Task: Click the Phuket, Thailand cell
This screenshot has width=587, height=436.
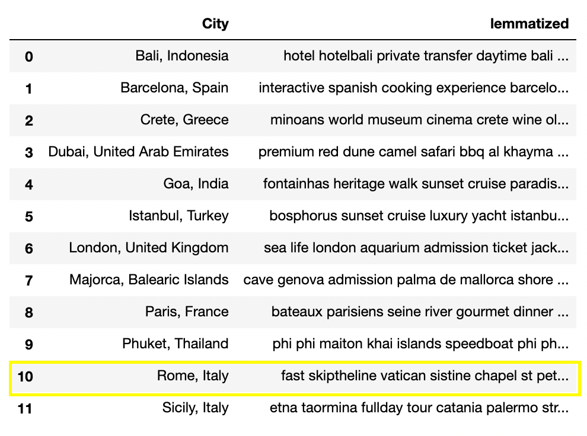Action: coord(175,344)
